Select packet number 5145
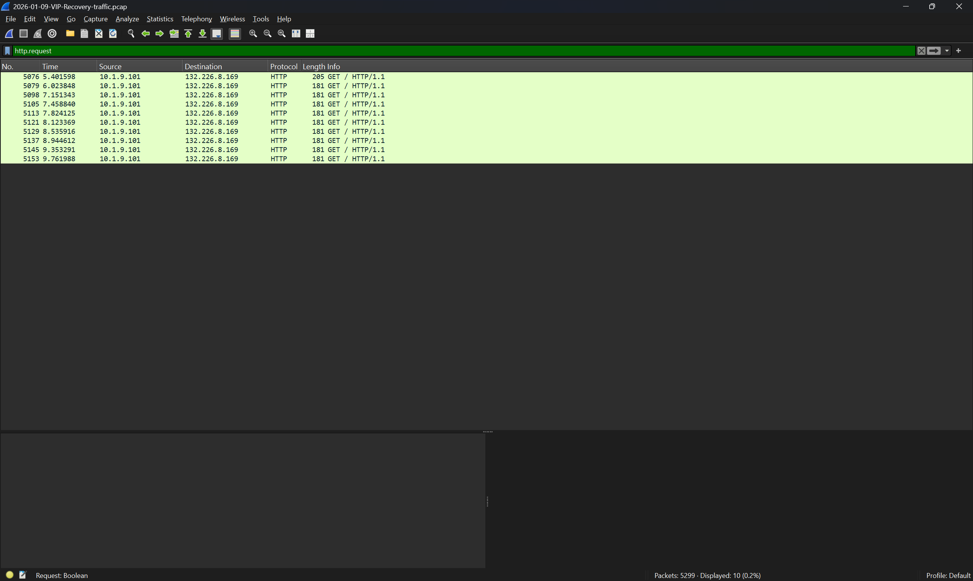Image resolution: width=973 pixels, height=581 pixels. coord(486,150)
